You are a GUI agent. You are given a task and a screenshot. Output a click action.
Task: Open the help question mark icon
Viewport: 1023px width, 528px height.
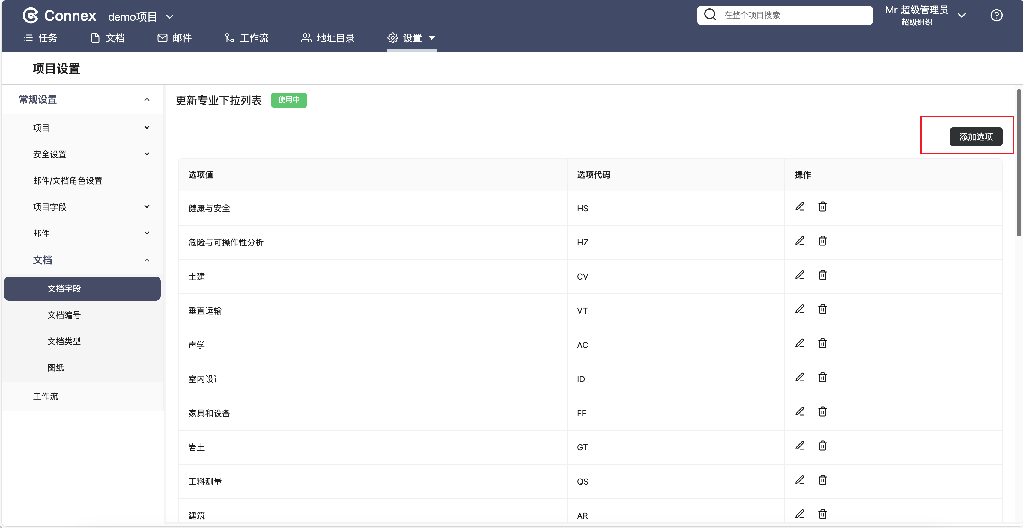coord(996,16)
